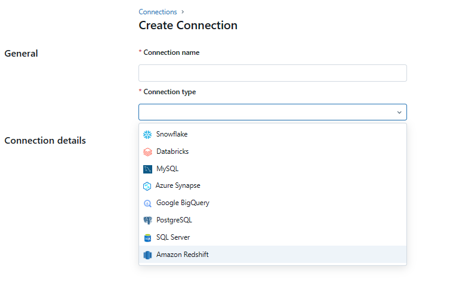453x282 pixels.
Task: Click the Google BigQuery magnifier icon
Action: coord(147,203)
